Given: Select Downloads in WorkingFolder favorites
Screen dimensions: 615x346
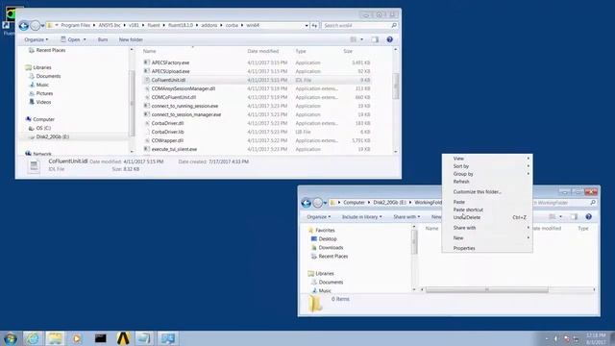Looking at the screenshot, I should pos(331,248).
